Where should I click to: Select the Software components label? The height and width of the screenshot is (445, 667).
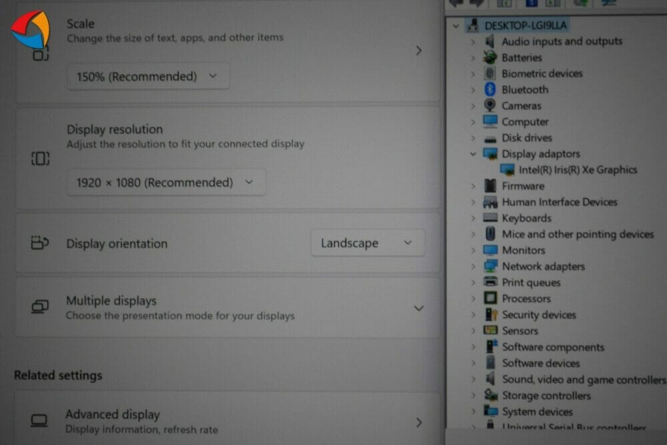(x=553, y=347)
